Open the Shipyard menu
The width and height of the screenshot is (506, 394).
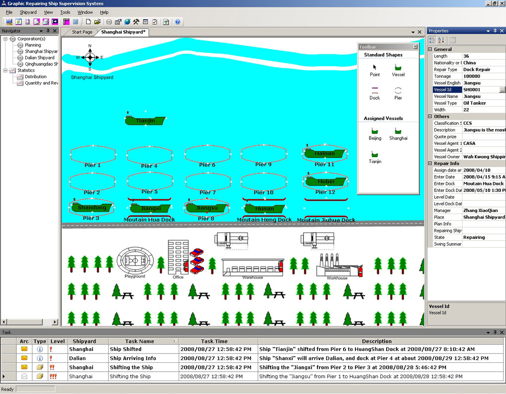[28, 12]
